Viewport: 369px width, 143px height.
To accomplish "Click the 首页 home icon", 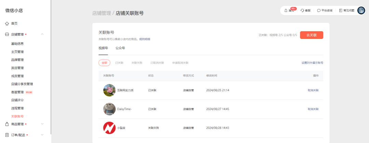I will point(7,24).
